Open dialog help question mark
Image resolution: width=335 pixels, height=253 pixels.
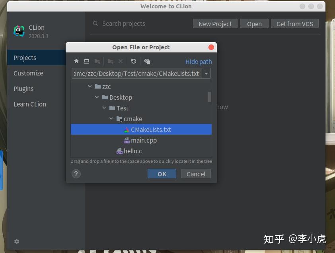(x=76, y=174)
